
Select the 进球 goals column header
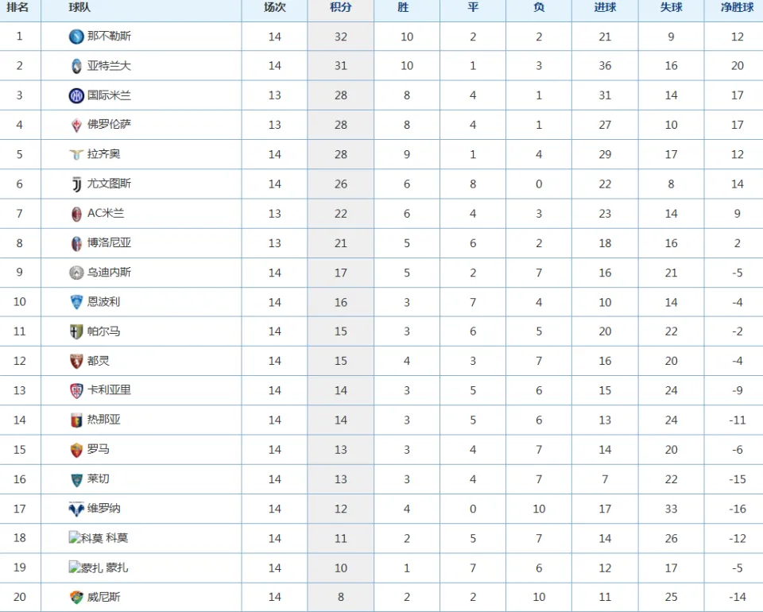[605, 7]
